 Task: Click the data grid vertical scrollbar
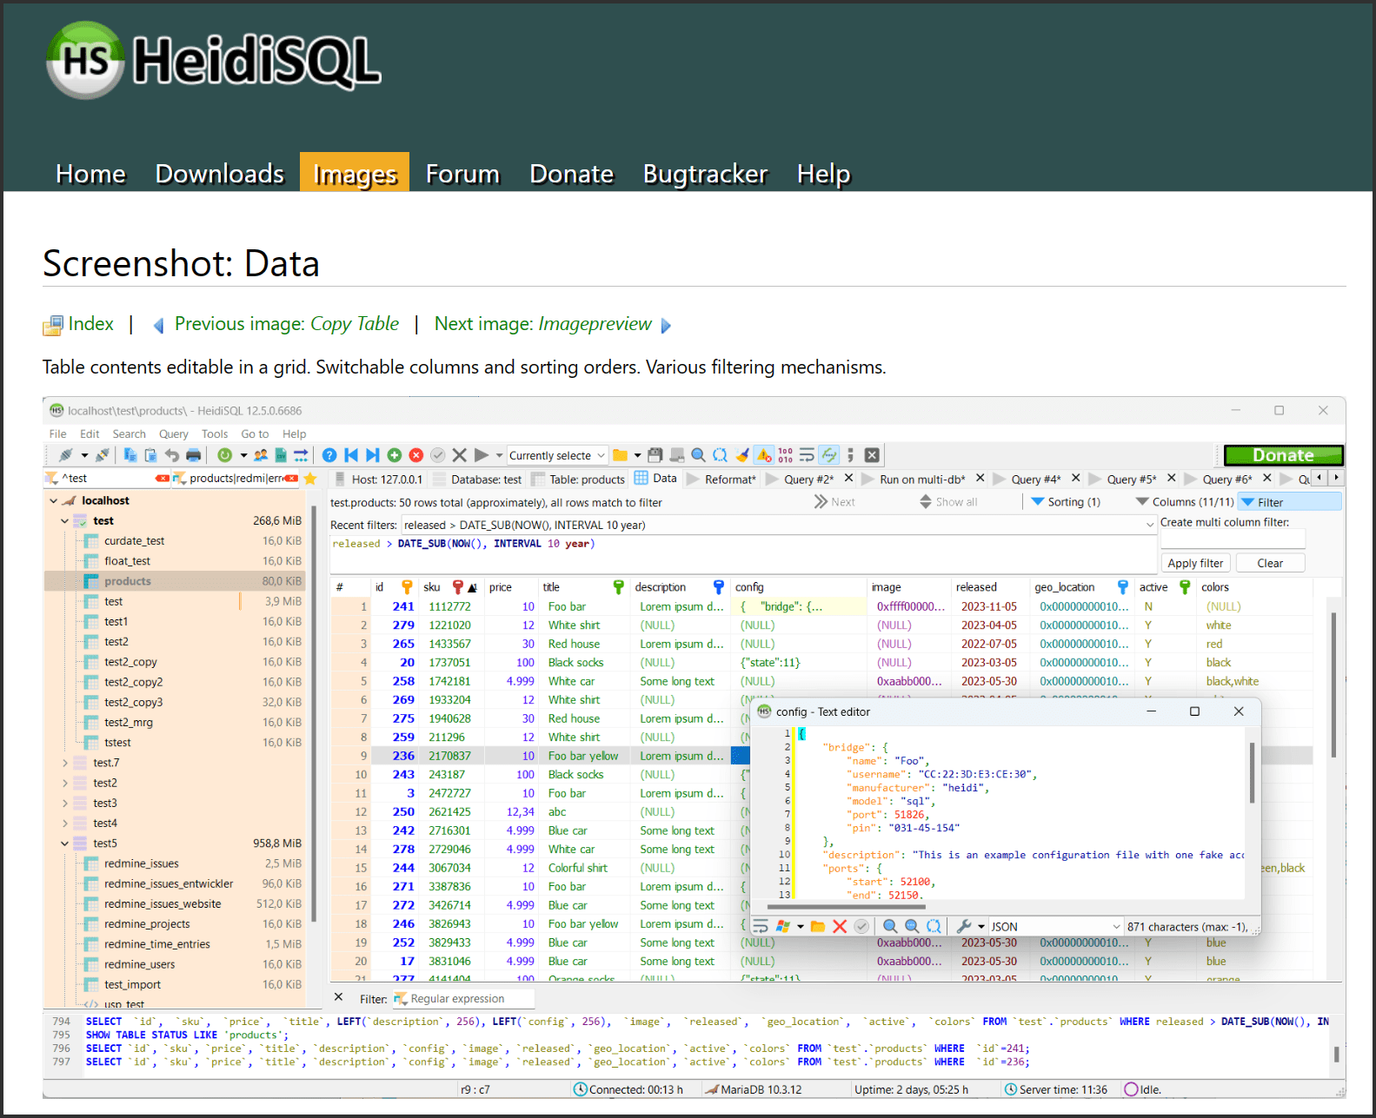[1333, 684]
